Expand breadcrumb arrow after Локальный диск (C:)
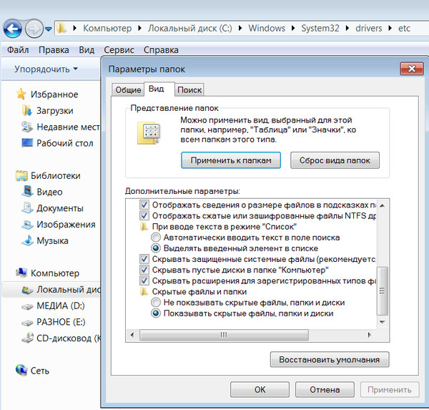This screenshot has width=429, height=410. tap(240, 28)
